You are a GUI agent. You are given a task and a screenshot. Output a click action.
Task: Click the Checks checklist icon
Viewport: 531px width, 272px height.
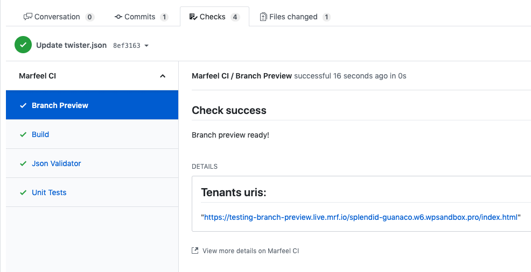click(x=193, y=17)
